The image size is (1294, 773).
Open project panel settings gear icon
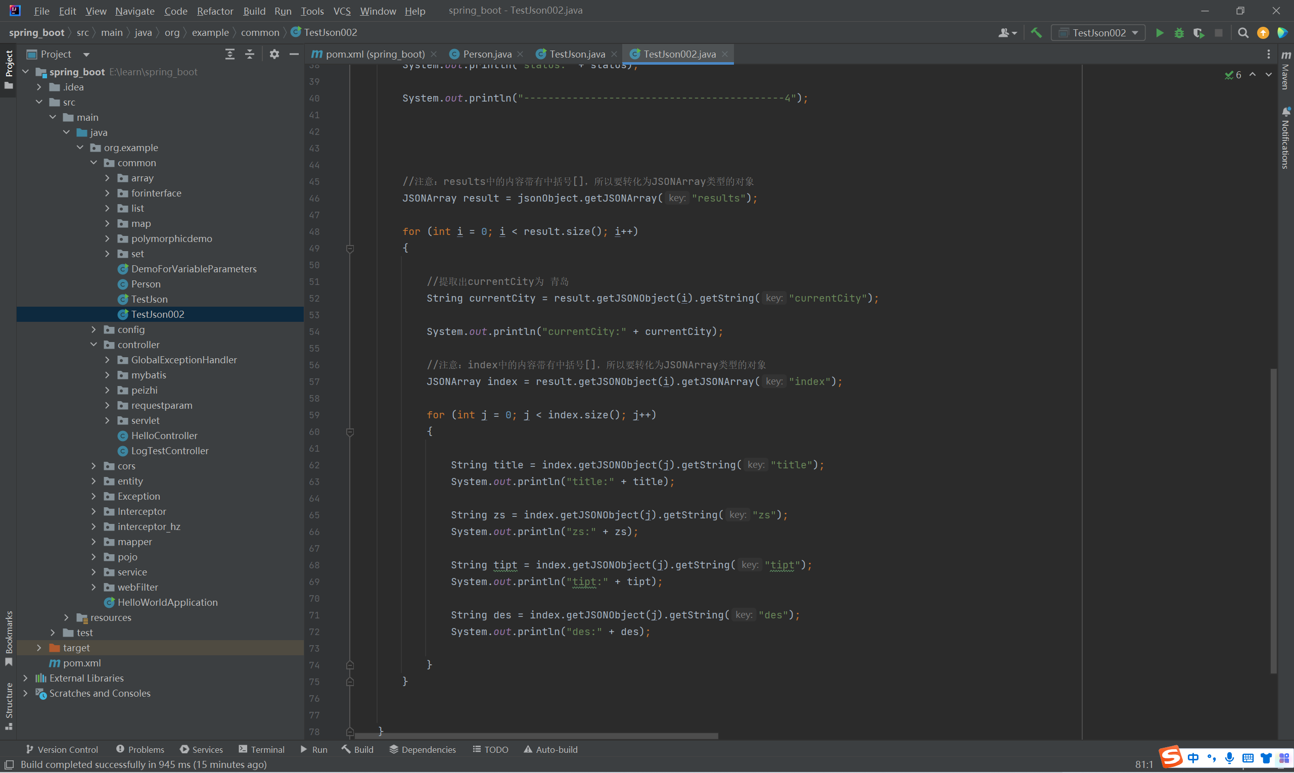click(x=274, y=54)
